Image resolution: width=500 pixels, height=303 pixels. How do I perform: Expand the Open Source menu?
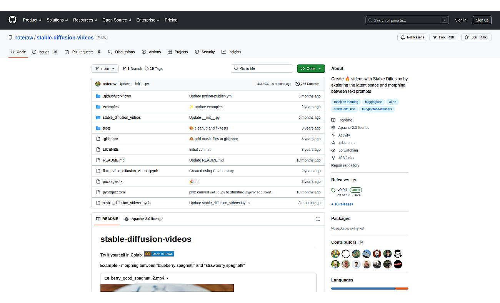[117, 20]
